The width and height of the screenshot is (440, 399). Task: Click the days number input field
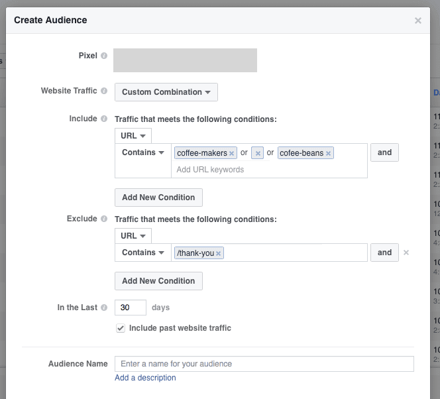tap(131, 308)
